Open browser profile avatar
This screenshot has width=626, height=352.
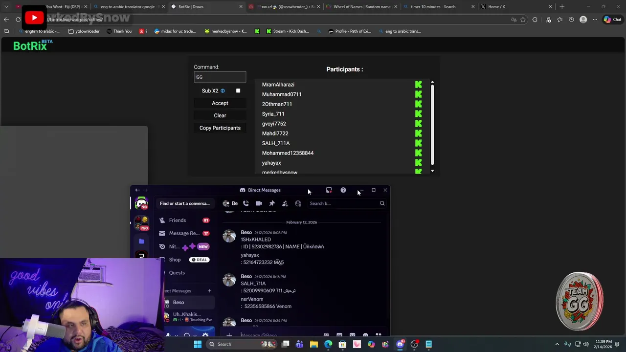coord(583,20)
